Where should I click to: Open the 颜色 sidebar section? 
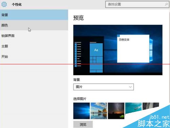[x=34, y=25]
